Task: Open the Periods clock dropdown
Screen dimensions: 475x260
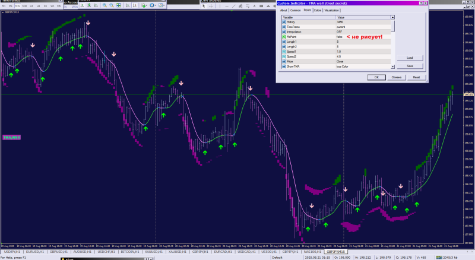Action: (153, 5)
